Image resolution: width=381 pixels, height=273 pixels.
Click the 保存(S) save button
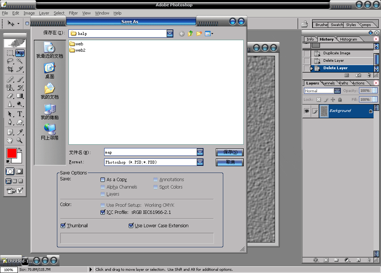click(x=230, y=152)
